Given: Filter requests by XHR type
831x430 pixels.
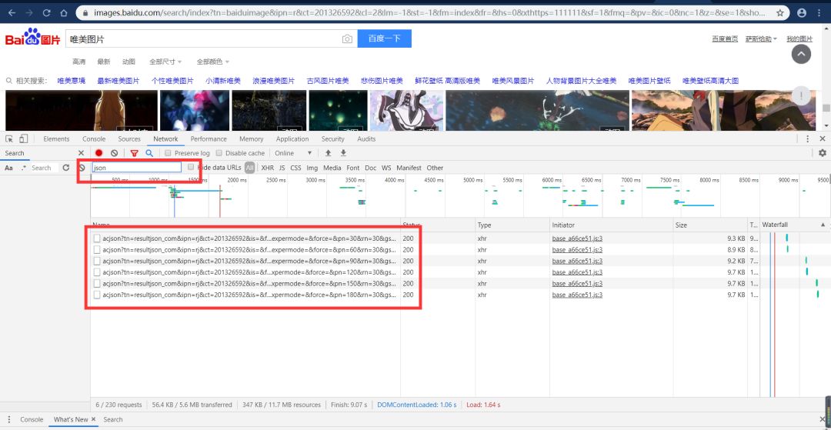Looking at the screenshot, I should click(268, 168).
